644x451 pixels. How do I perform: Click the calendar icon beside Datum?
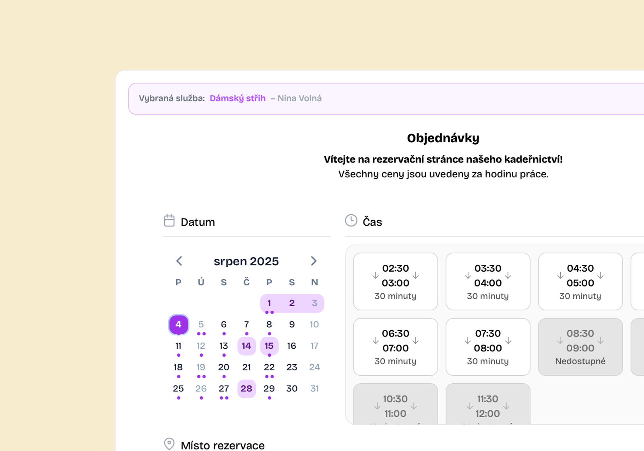click(x=169, y=221)
